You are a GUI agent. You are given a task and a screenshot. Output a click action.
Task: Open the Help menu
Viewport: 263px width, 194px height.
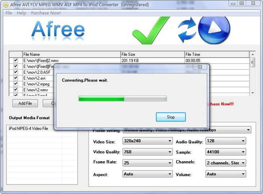pyautogui.click(x=21, y=13)
